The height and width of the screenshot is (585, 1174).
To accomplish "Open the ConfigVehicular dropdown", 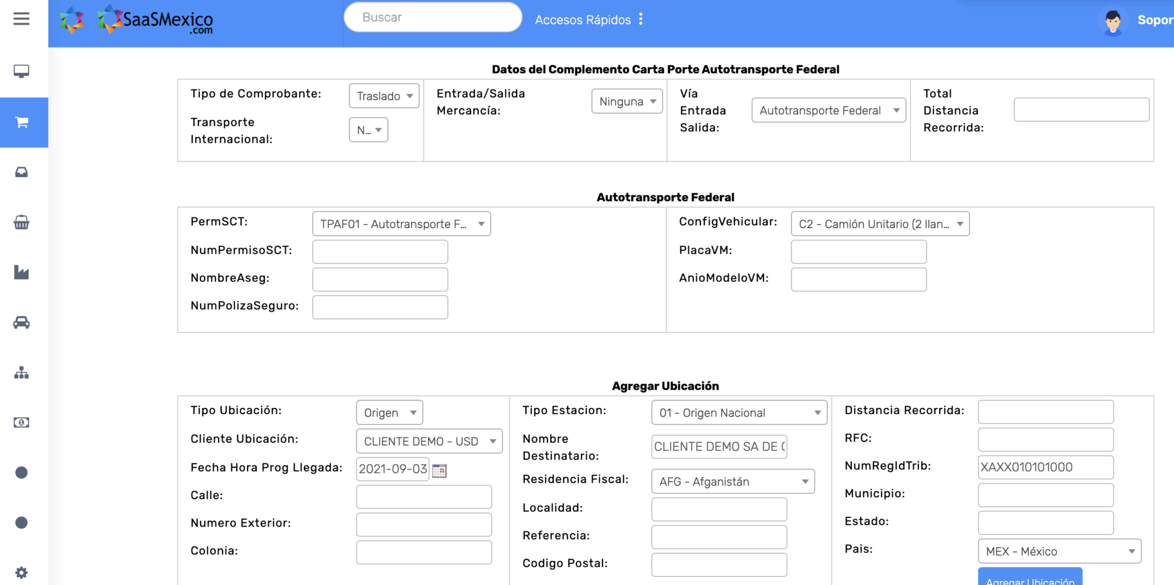I will point(880,223).
